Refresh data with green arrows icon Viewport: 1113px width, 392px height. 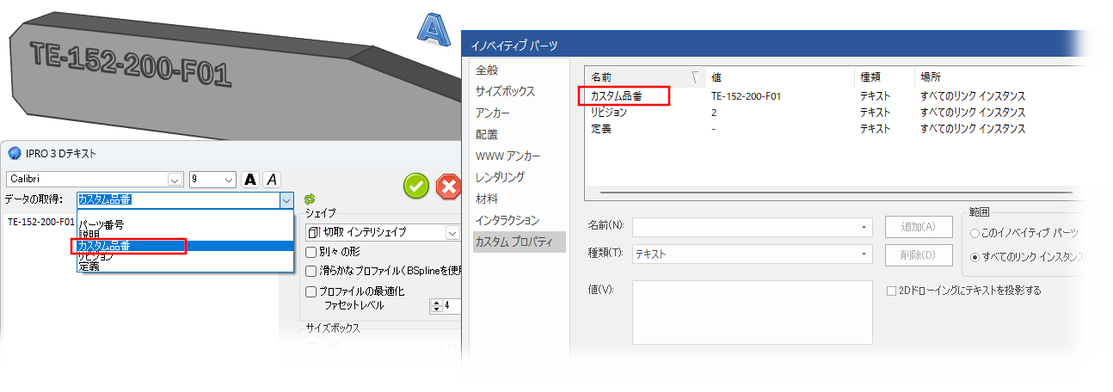[310, 199]
